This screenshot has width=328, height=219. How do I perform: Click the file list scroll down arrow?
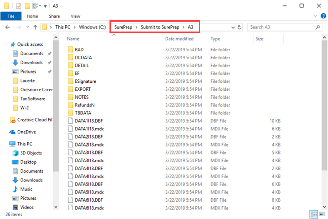click(x=324, y=207)
